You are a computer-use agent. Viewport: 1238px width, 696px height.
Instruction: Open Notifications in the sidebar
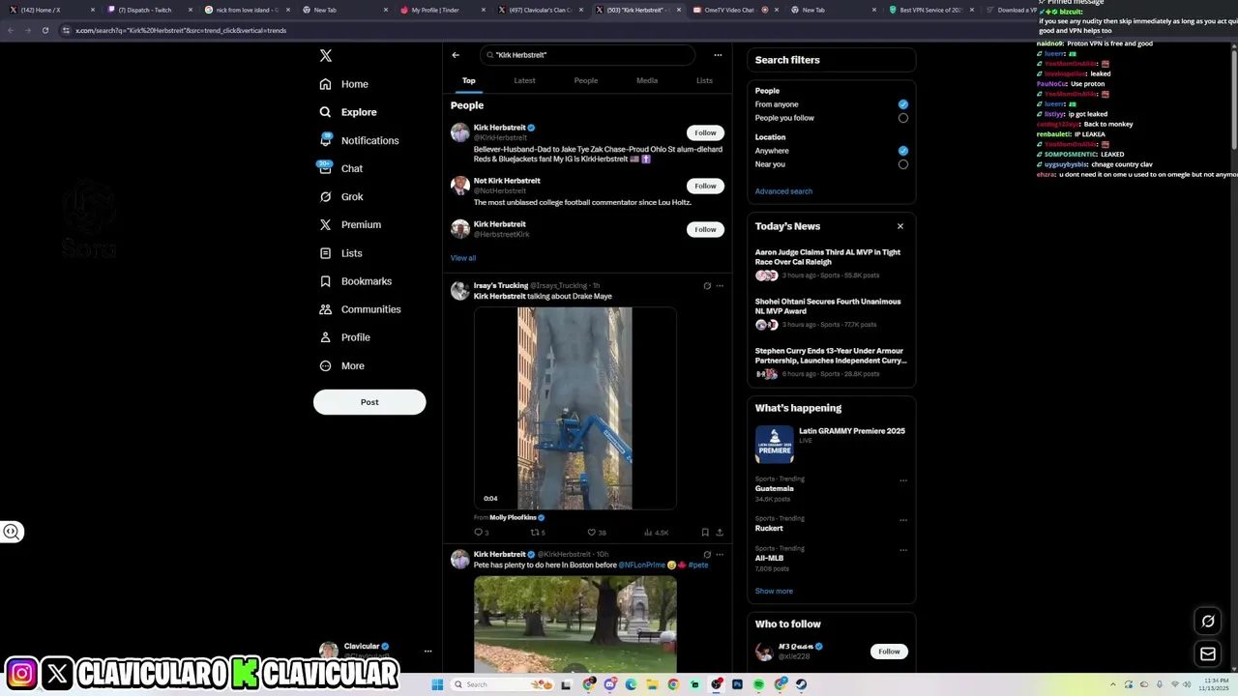point(359,140)
